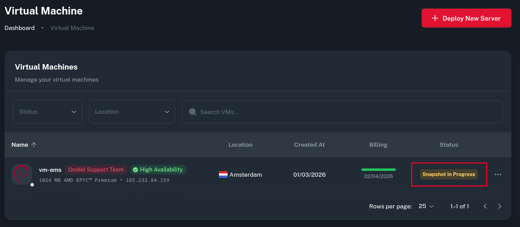The width and height of the screenshot is (520, 227).
Task: Click the search magnifier icon
Action: tap(193, 112)
